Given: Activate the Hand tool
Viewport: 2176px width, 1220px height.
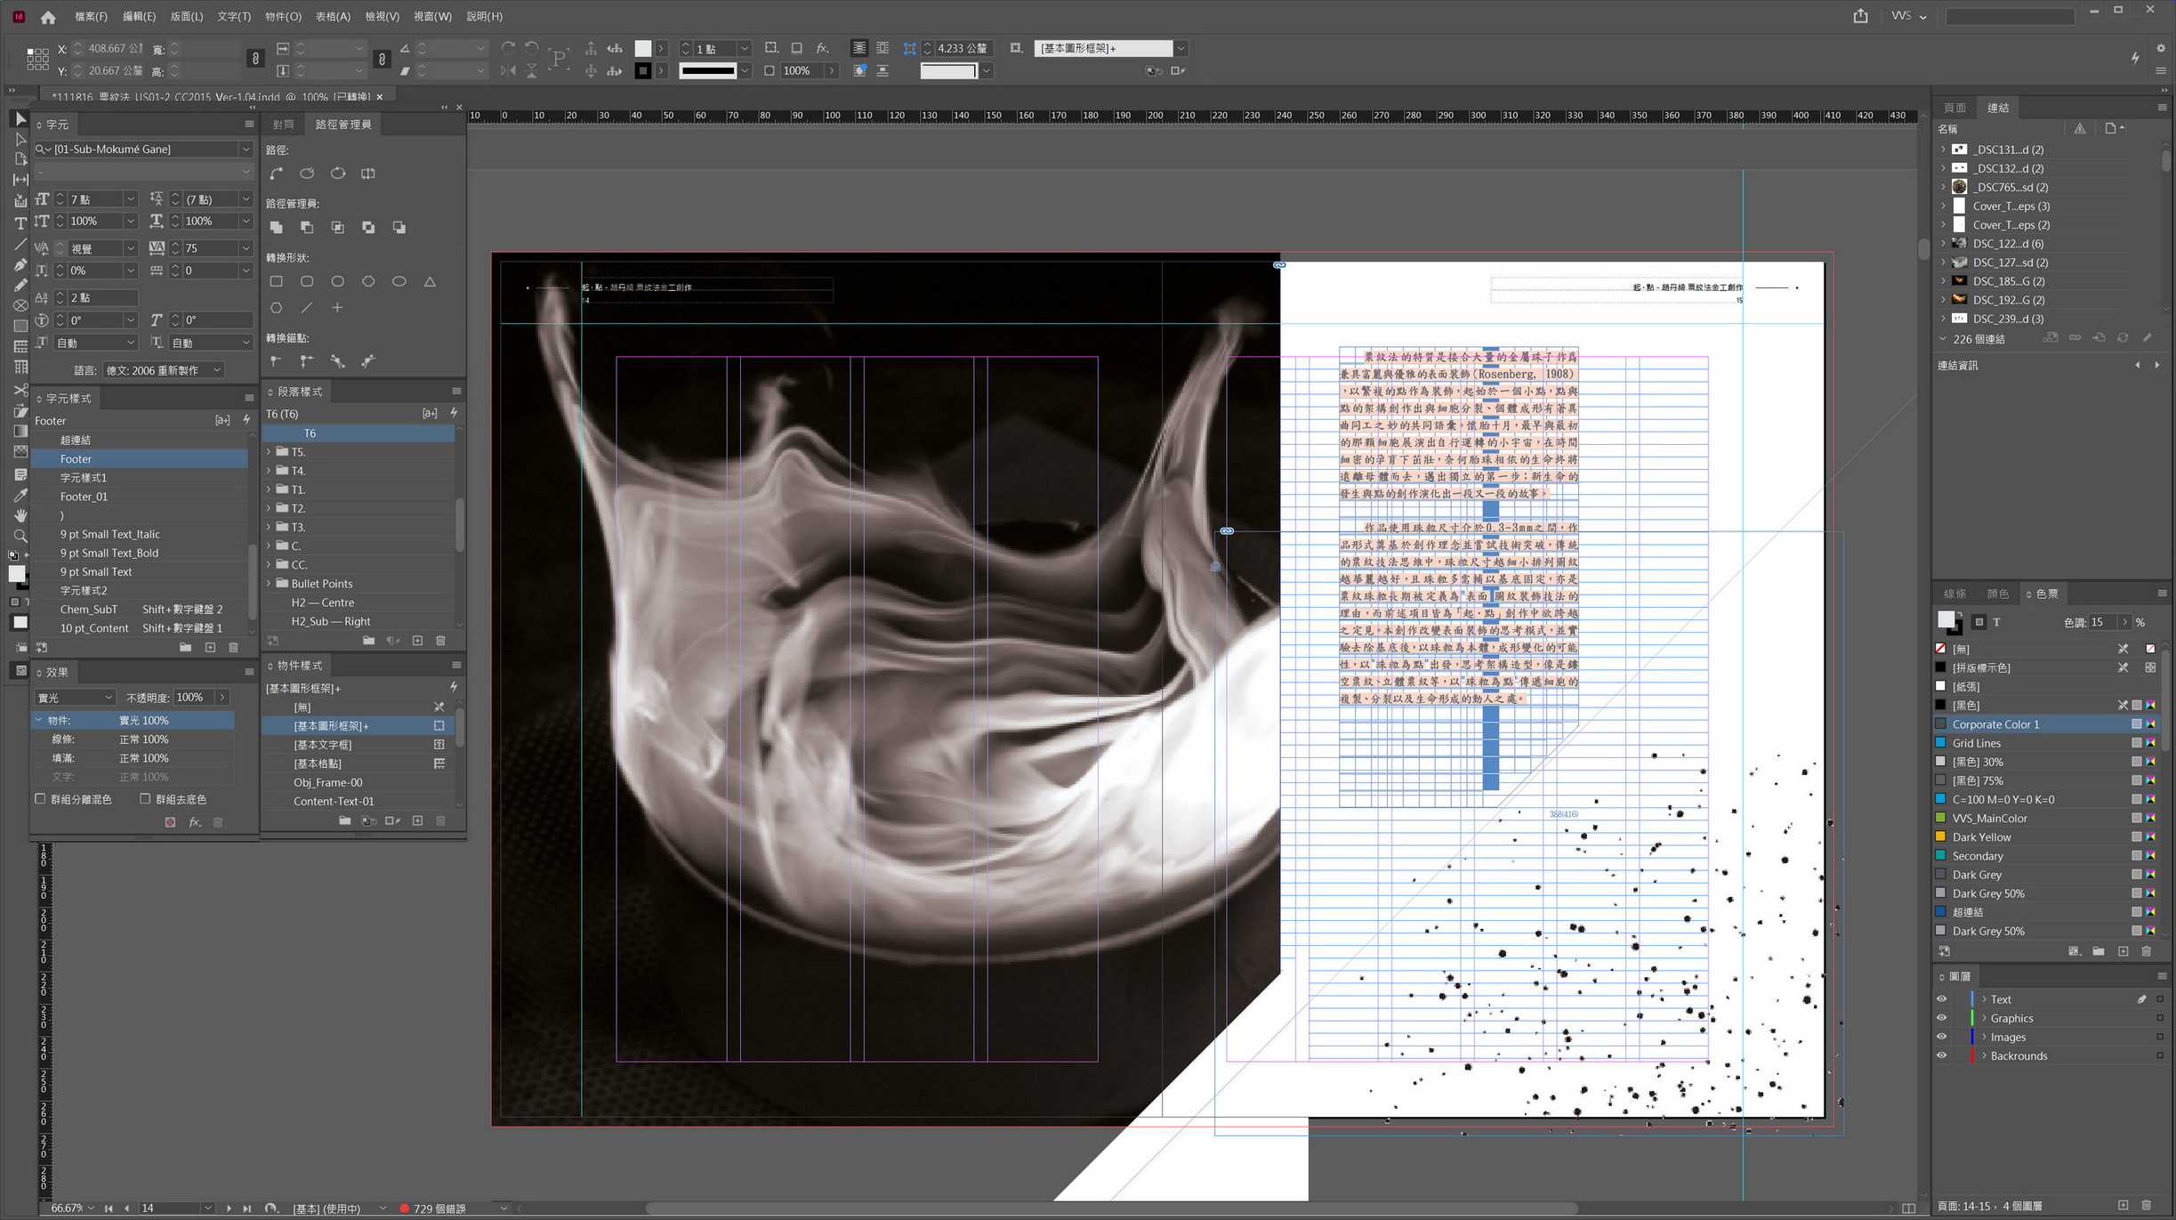Looking at the screenshot, I should pos(20,515).
